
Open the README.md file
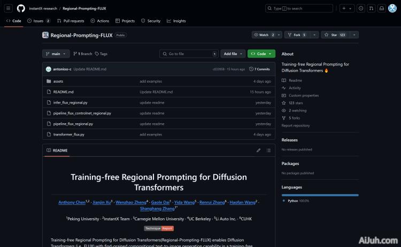[63, 92]
